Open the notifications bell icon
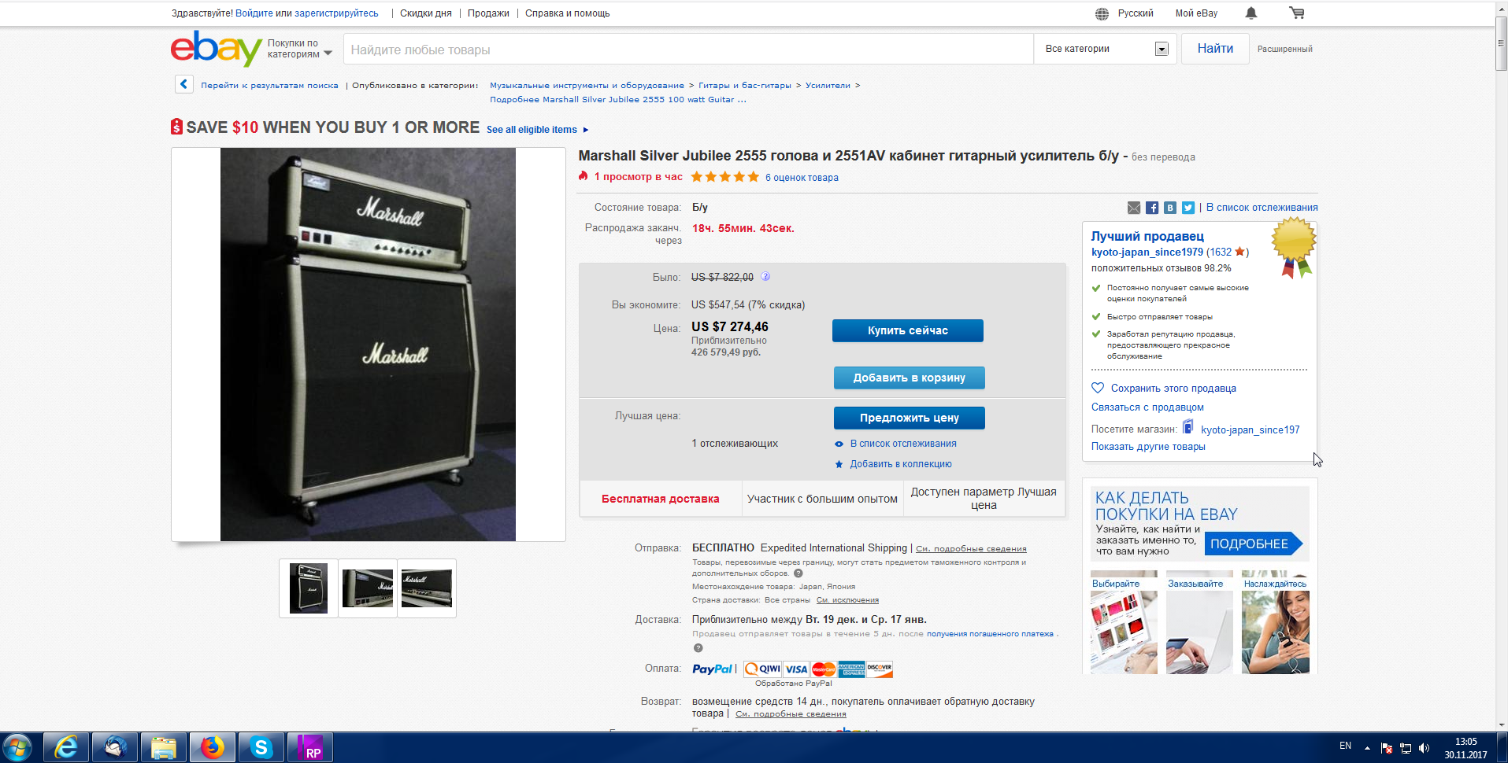This screenshot has height=763, width=1508. tap(1251, 13)
